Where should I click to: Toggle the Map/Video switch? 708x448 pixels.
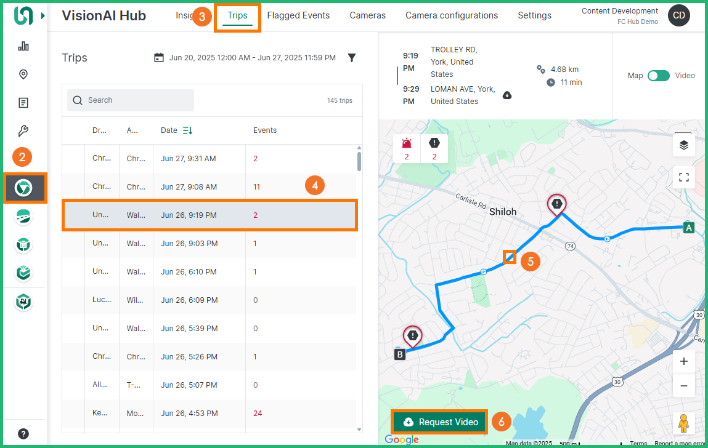click(658, 76)
